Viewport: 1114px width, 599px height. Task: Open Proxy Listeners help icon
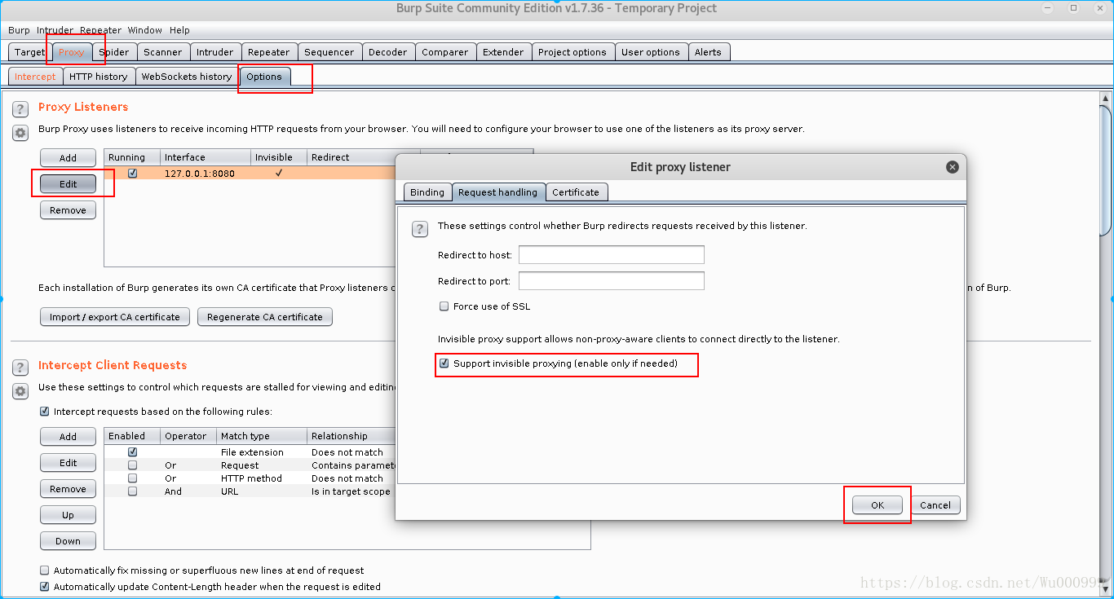click(20, 108)
